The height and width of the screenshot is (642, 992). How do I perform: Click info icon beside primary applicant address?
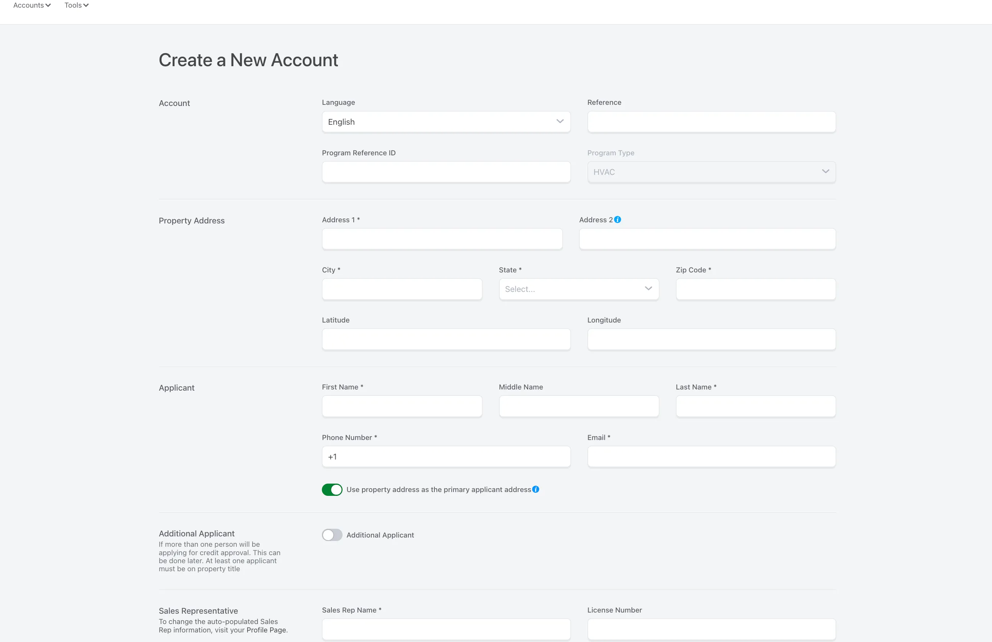[x=535, y=489]
